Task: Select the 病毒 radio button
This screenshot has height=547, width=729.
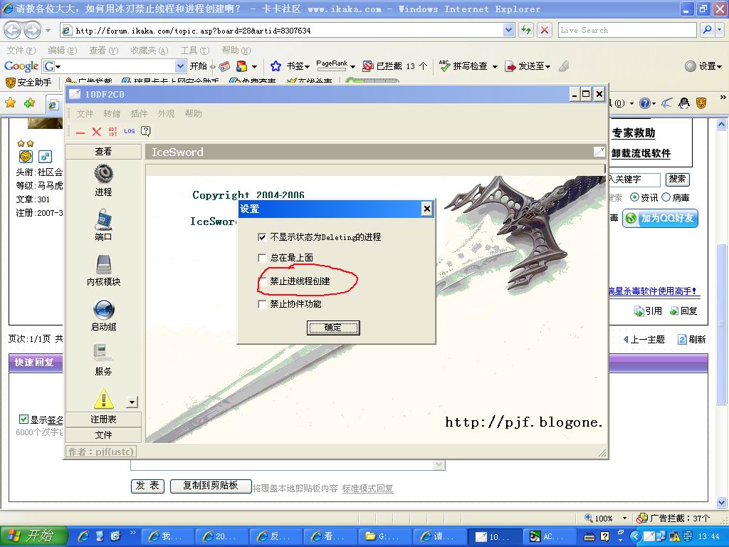Action: tap(666, 197)
